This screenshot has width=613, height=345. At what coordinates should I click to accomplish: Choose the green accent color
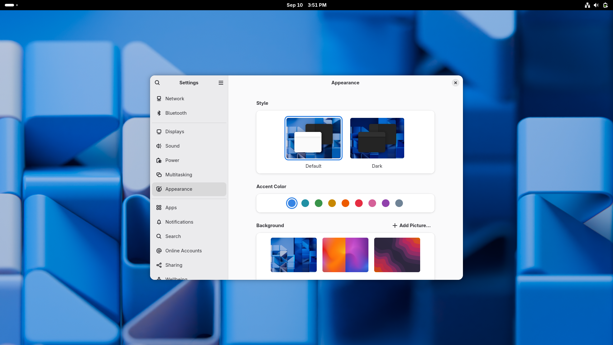(x=319, y=203)
